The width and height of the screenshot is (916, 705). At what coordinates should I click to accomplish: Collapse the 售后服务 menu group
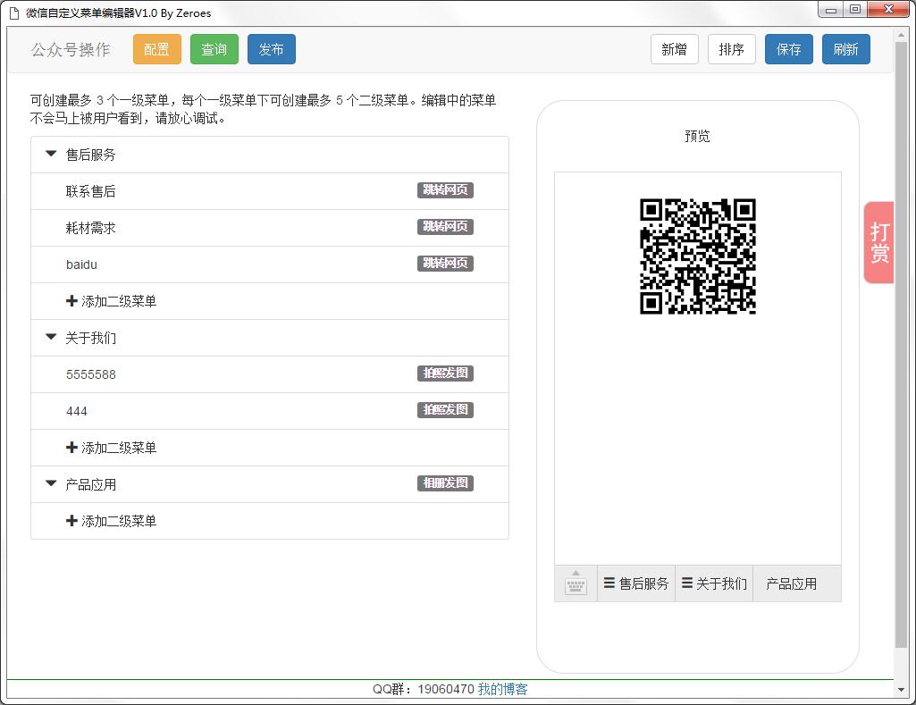pos(51,155)
